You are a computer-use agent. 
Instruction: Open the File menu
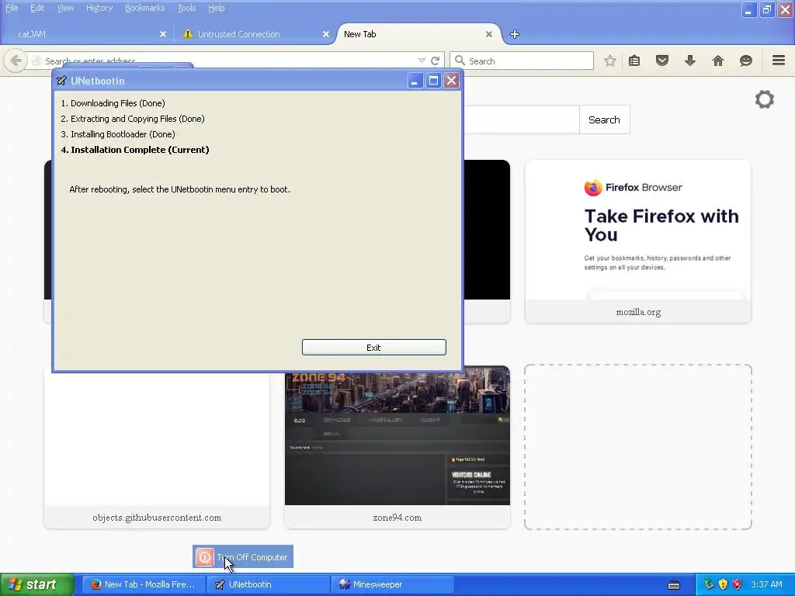[12, 8]
